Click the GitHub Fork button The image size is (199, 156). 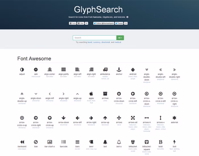(x=72, y=23)
